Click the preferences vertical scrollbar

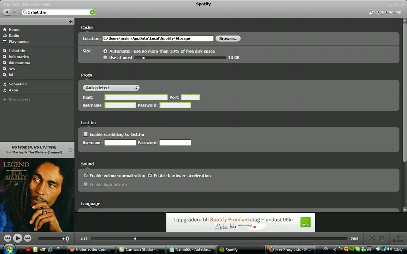[x=405, y=92]
